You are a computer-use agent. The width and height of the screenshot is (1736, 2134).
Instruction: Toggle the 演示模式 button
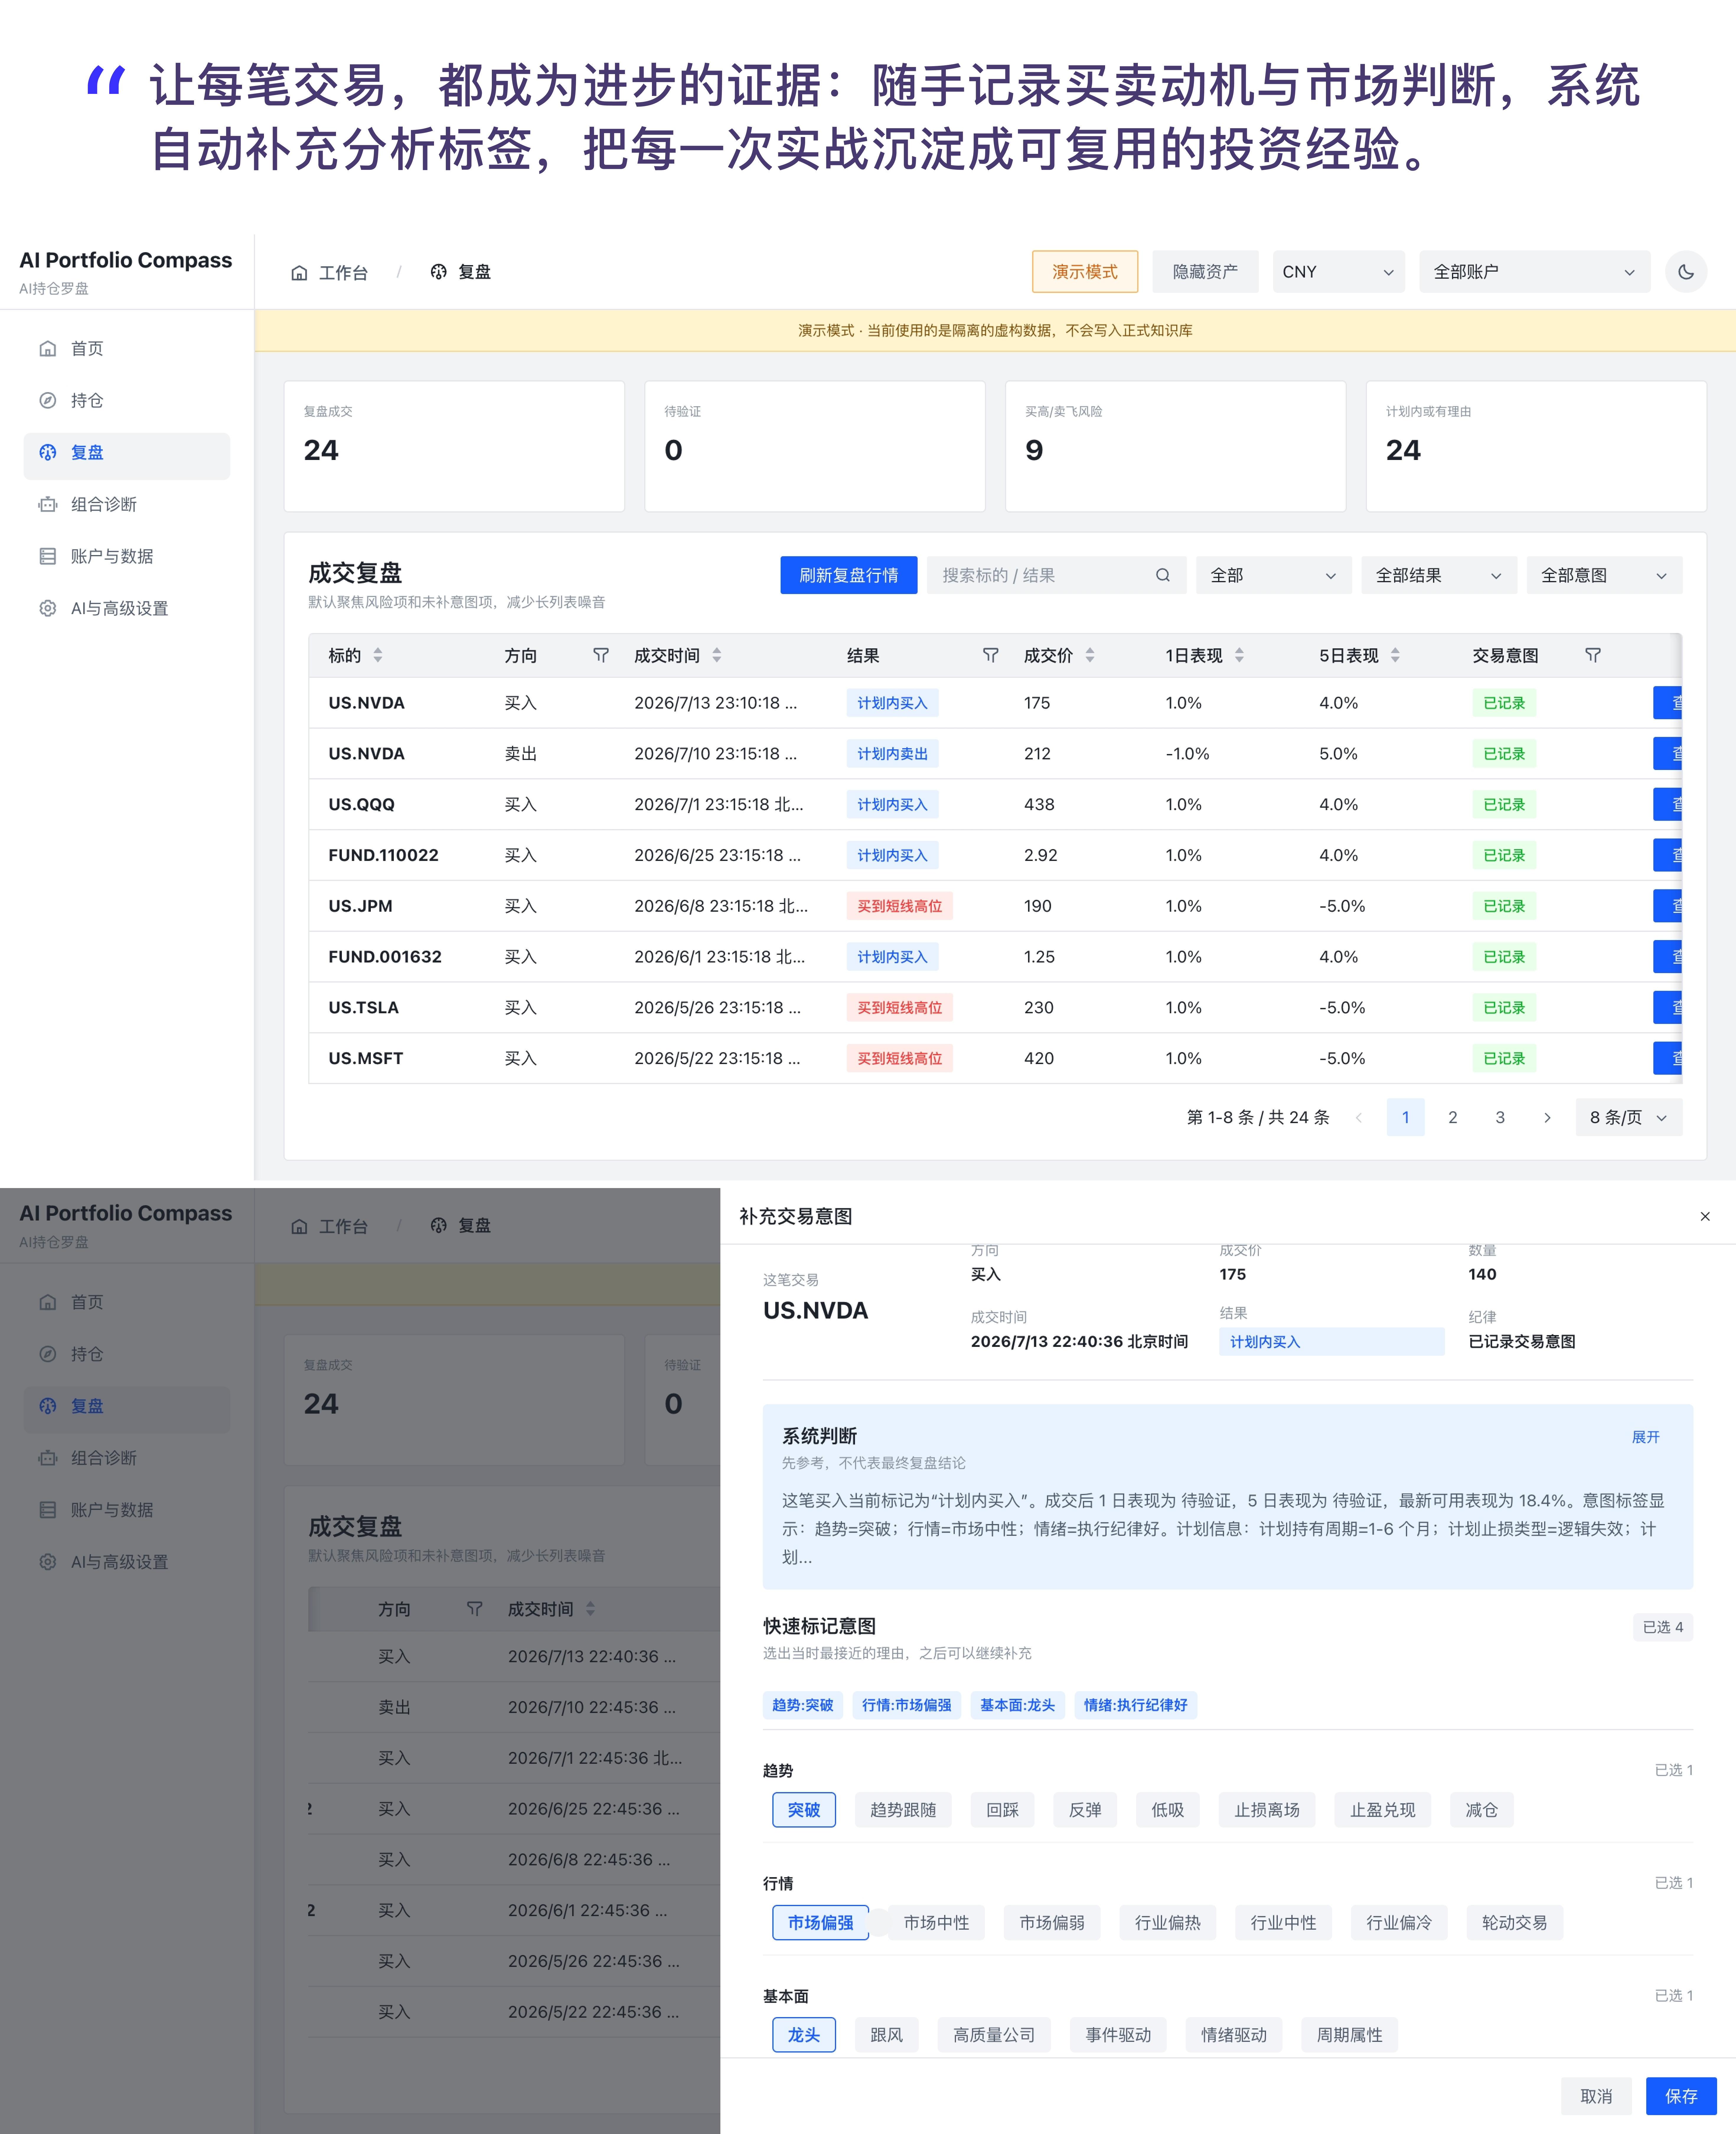pos(1085,272)
